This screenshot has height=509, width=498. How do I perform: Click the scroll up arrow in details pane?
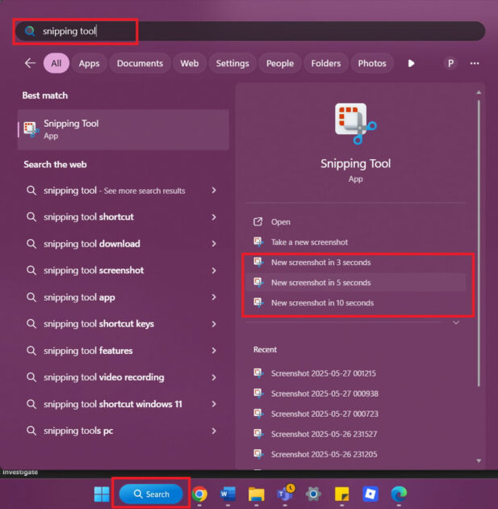(479, 93)
